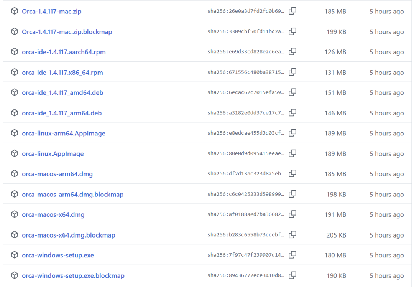Copy hash of orca-ide-1.4.117.aarch64.rpm
This screenshot has height=287, width=414.
[292, 52]
